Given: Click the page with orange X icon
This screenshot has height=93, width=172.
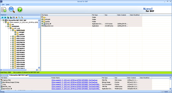Looking at the screenshot, I should tap(22, 18).
